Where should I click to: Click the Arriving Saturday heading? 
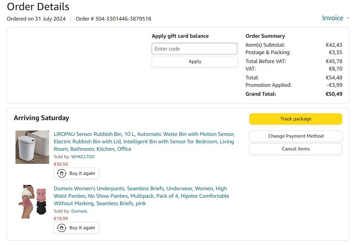point(41,118)
